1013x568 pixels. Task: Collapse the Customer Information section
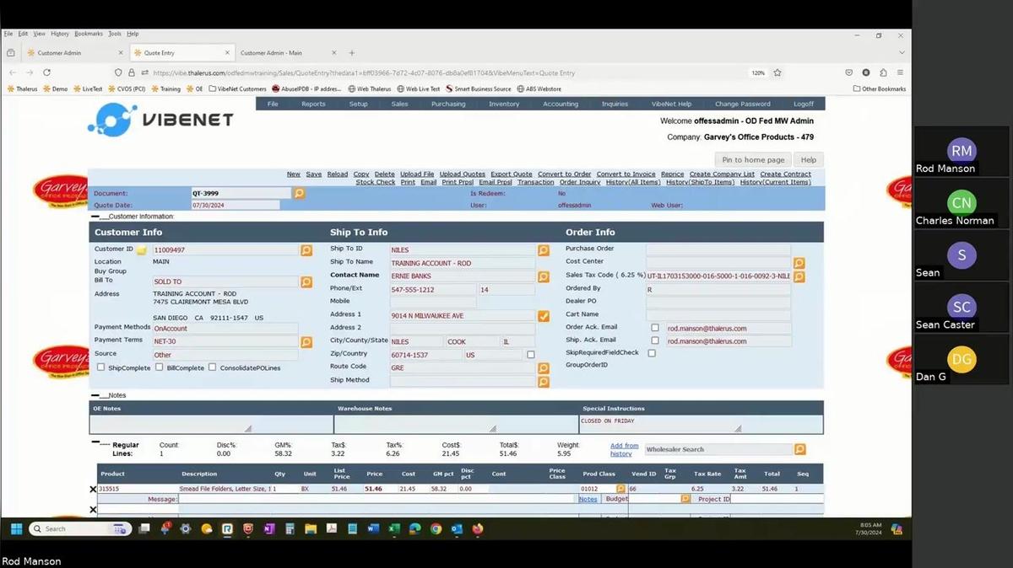[x=95, y=217]
